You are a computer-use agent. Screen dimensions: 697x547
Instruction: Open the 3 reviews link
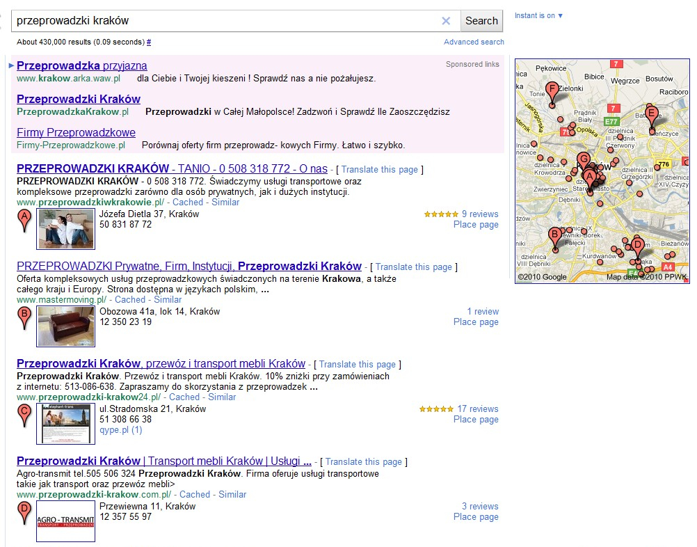pyautogui.click(x=480, y=506)
